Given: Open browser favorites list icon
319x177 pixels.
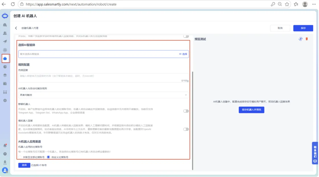Looking at the screenshot, I should [296, 4].
